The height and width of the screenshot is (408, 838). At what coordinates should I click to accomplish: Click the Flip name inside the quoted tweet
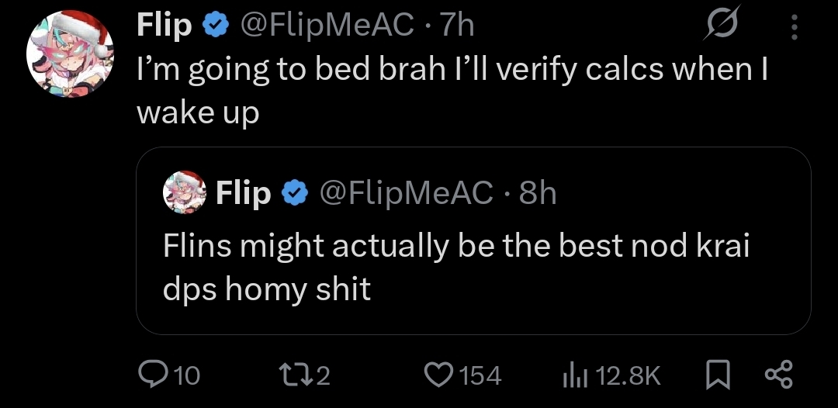244,193
